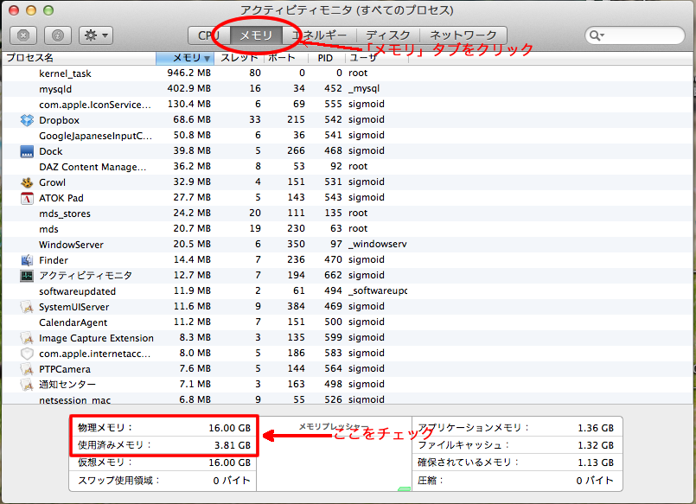Select the Dock process icon

(27, 151)
